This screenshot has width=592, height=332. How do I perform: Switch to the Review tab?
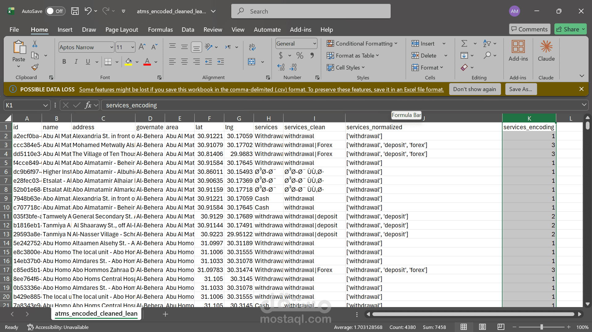point(213,30)
